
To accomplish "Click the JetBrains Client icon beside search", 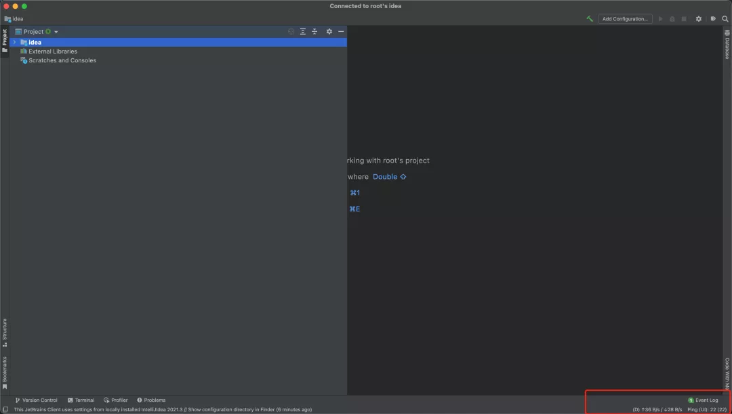I will 713,19.
